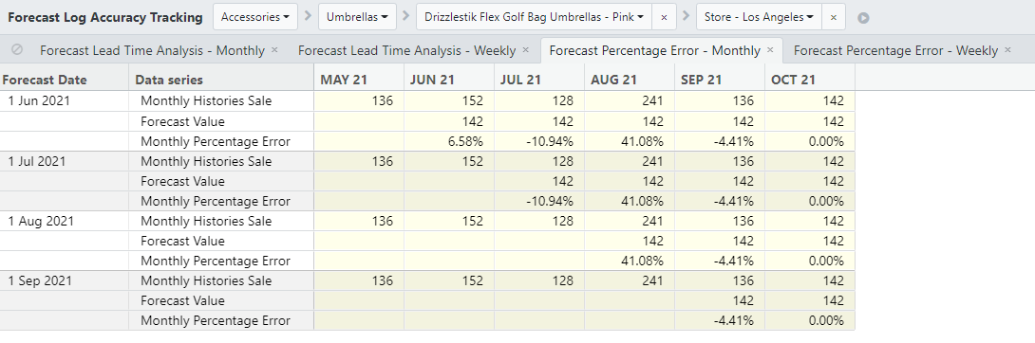Remove the Drizzlestik Flex Golf Bag Umbrellas filter
1035x343 pixels.
[x=664, y=18]
